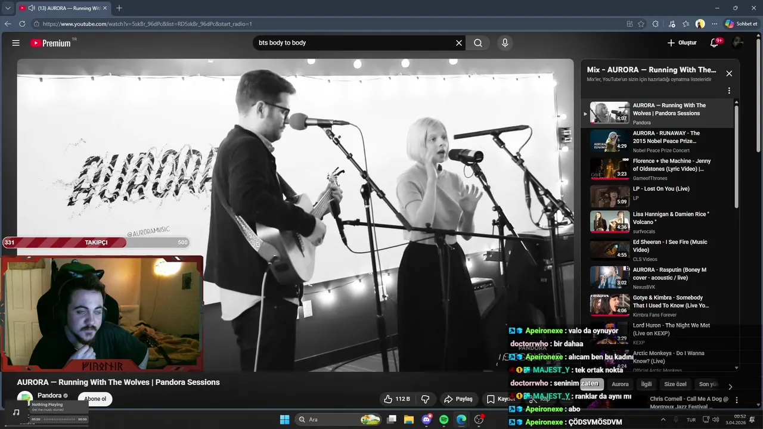The height and width of the screenshot is (429, 763).
Task: Open the split screen apps icon
Action: pos(629,24)
